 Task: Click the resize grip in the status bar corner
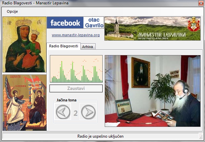[201, 137]
